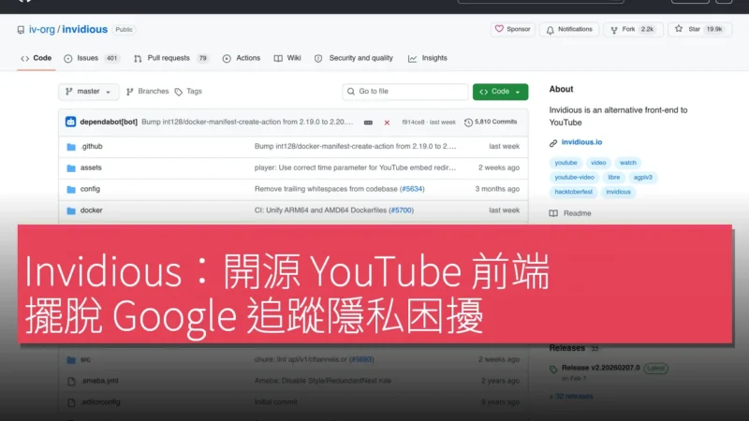
Task: Click the Sponsor button
Action: [512, 30]
